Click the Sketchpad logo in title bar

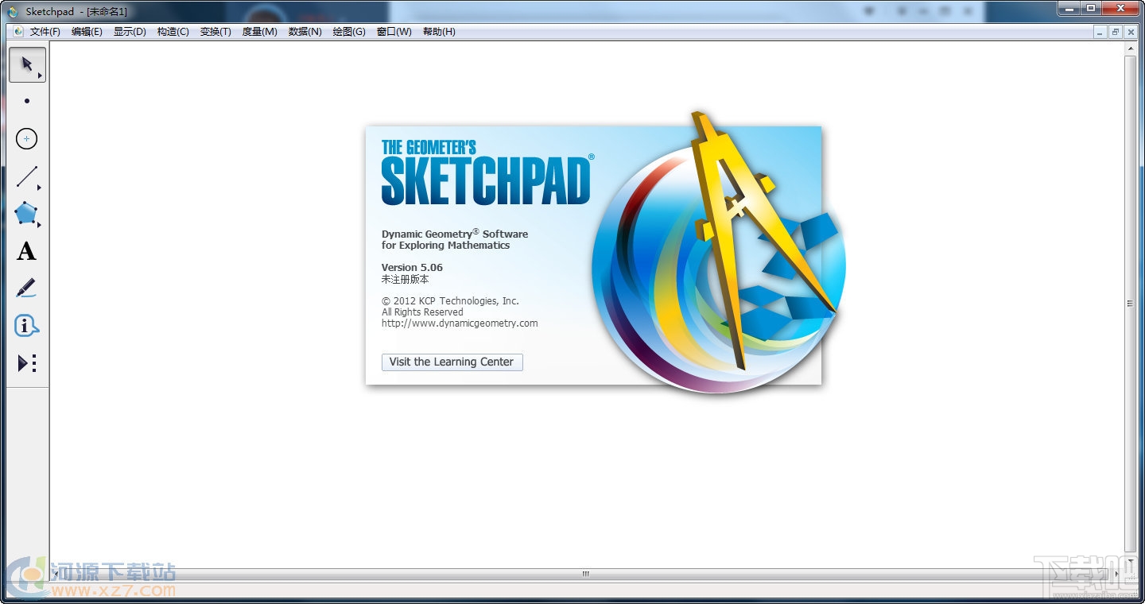click(x=11, y=11)
